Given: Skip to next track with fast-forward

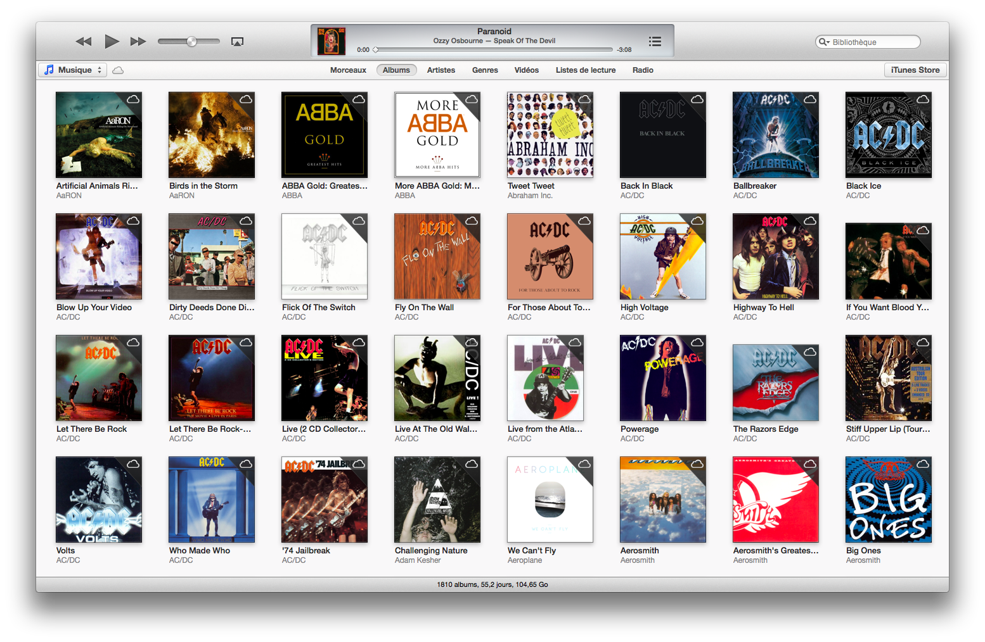Looking at the screenshot, I should (138, 42).
